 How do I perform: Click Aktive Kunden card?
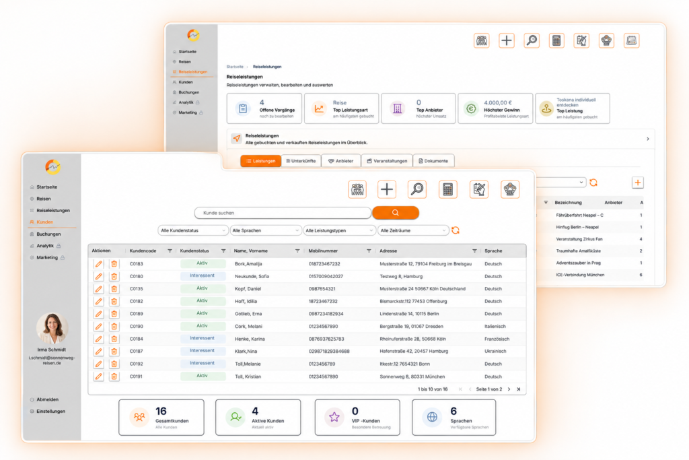258,418
